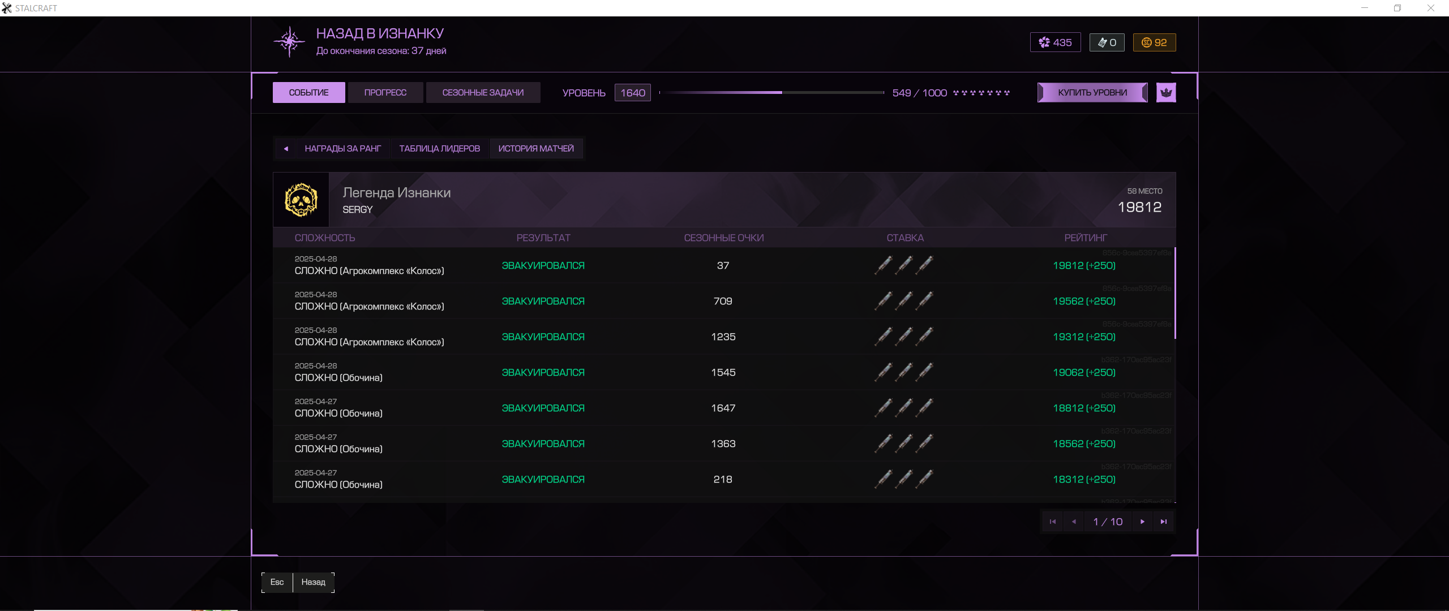The width and height of the screenshot is (1449, 611).
Task: Click the flower currency counter showing 435
Action: [1055, 42]
